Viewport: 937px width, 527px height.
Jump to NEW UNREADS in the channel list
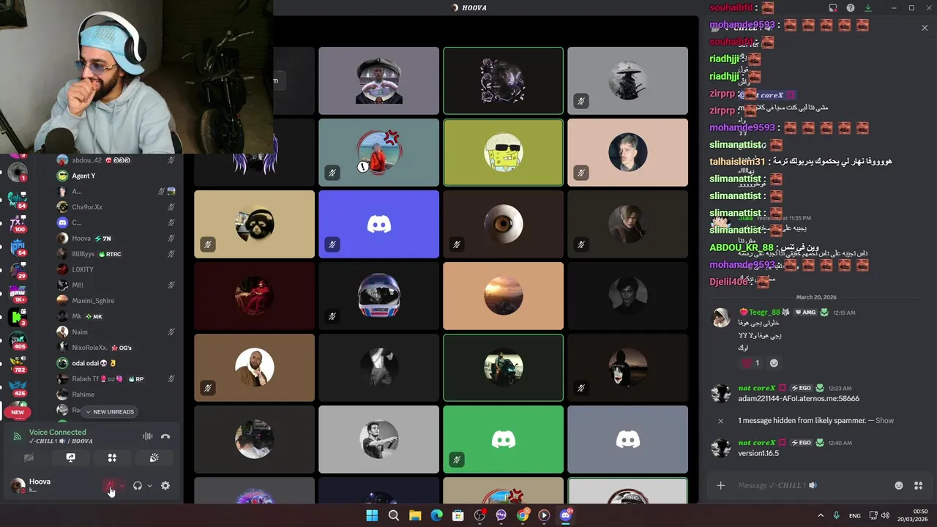tap(110, 411)
